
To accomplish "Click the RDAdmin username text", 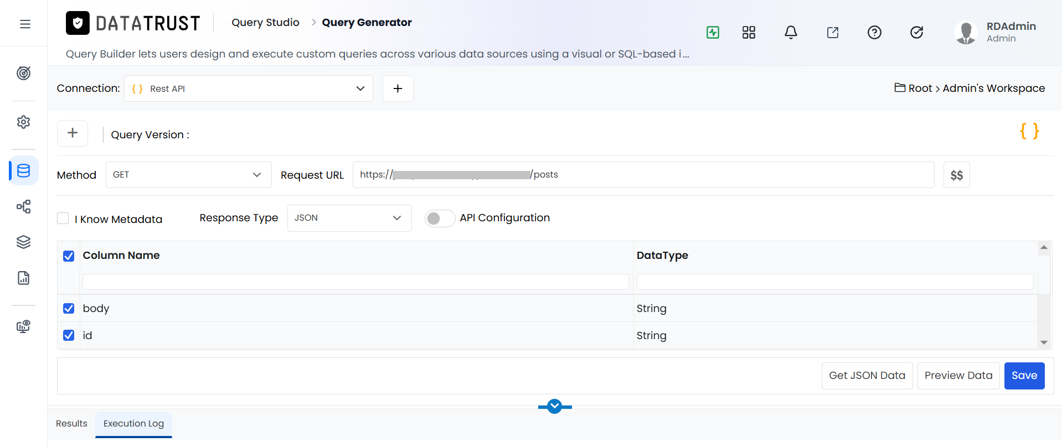I will click(x=1011, y=26).
